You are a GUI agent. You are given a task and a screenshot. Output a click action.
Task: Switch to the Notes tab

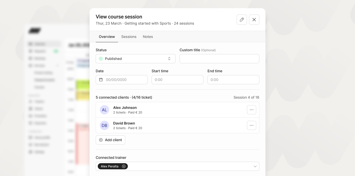coord(148,37)
